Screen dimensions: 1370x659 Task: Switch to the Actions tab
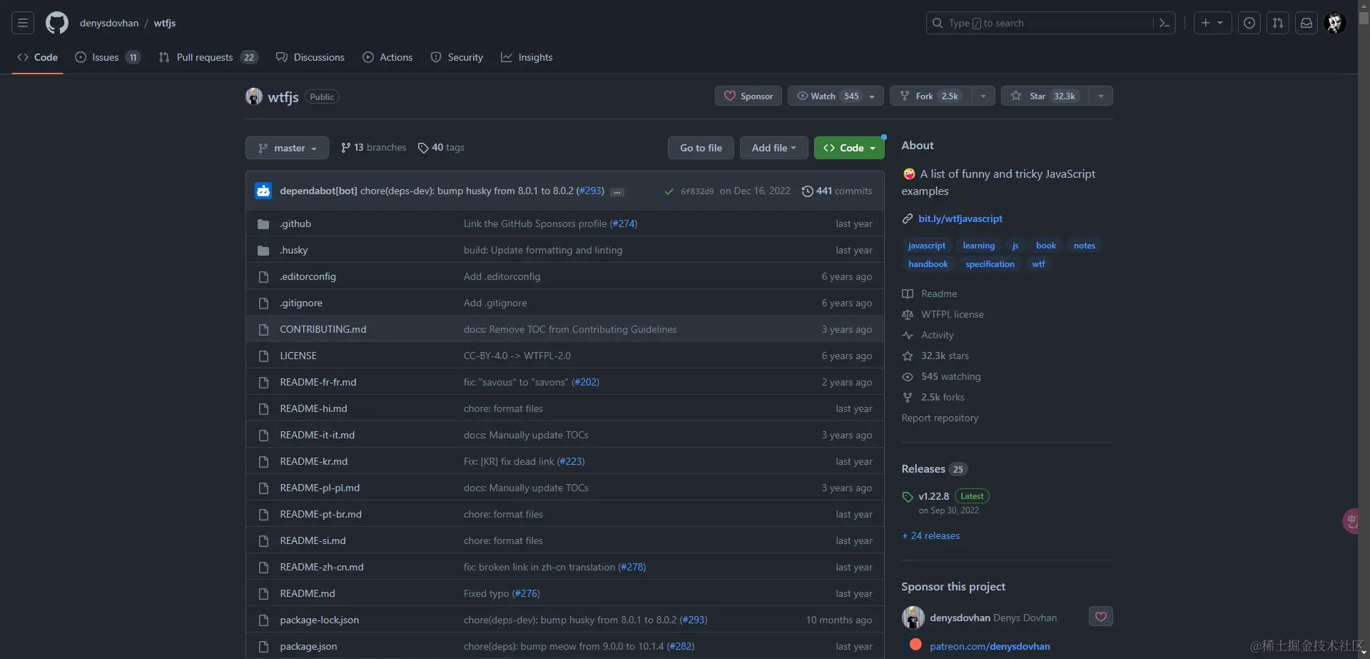pos(387,57)
